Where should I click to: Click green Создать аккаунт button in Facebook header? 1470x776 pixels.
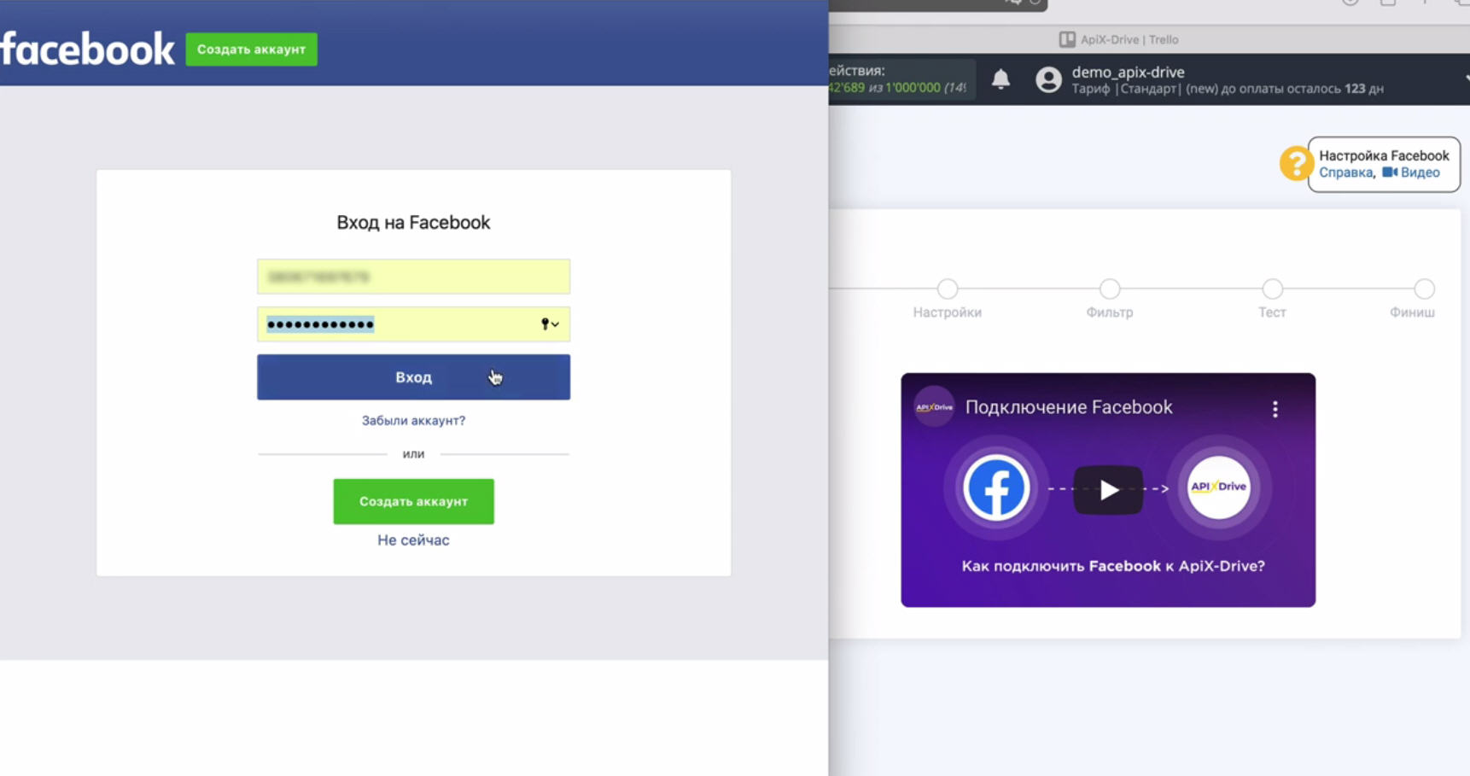click(251, 50)
